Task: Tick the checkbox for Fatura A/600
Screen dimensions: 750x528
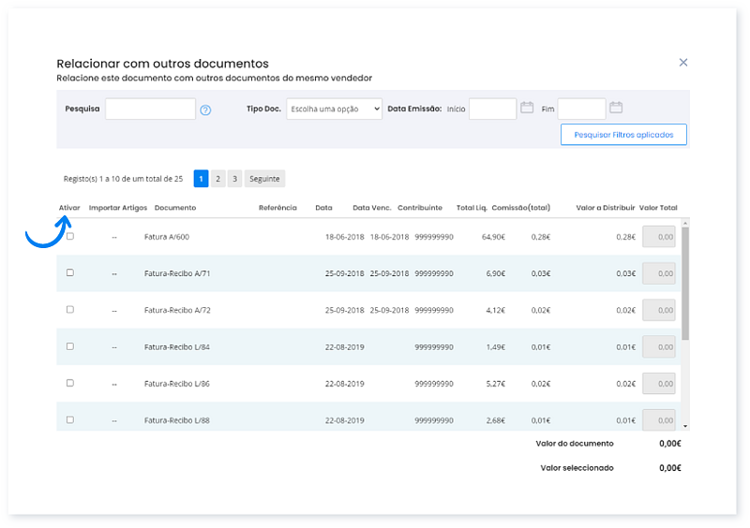Action: click(70, 236)
